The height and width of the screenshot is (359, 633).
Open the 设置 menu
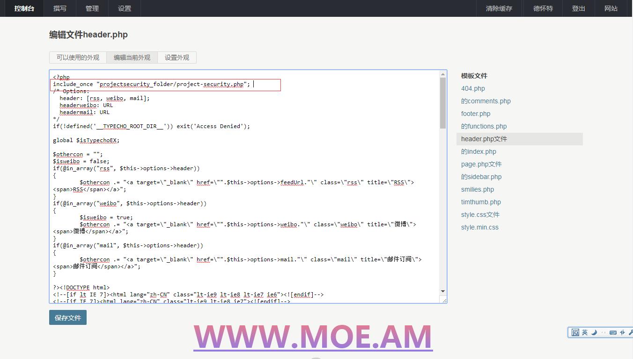click(125, 8)
